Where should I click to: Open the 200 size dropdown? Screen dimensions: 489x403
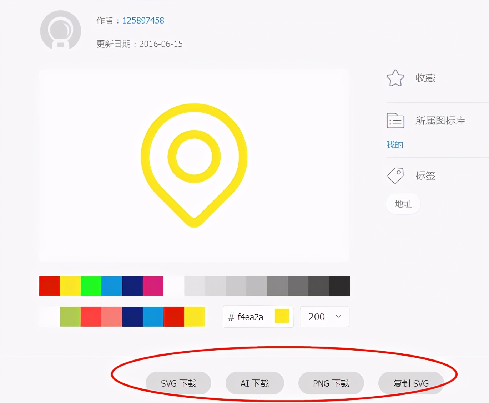click(x=325, y=317)
